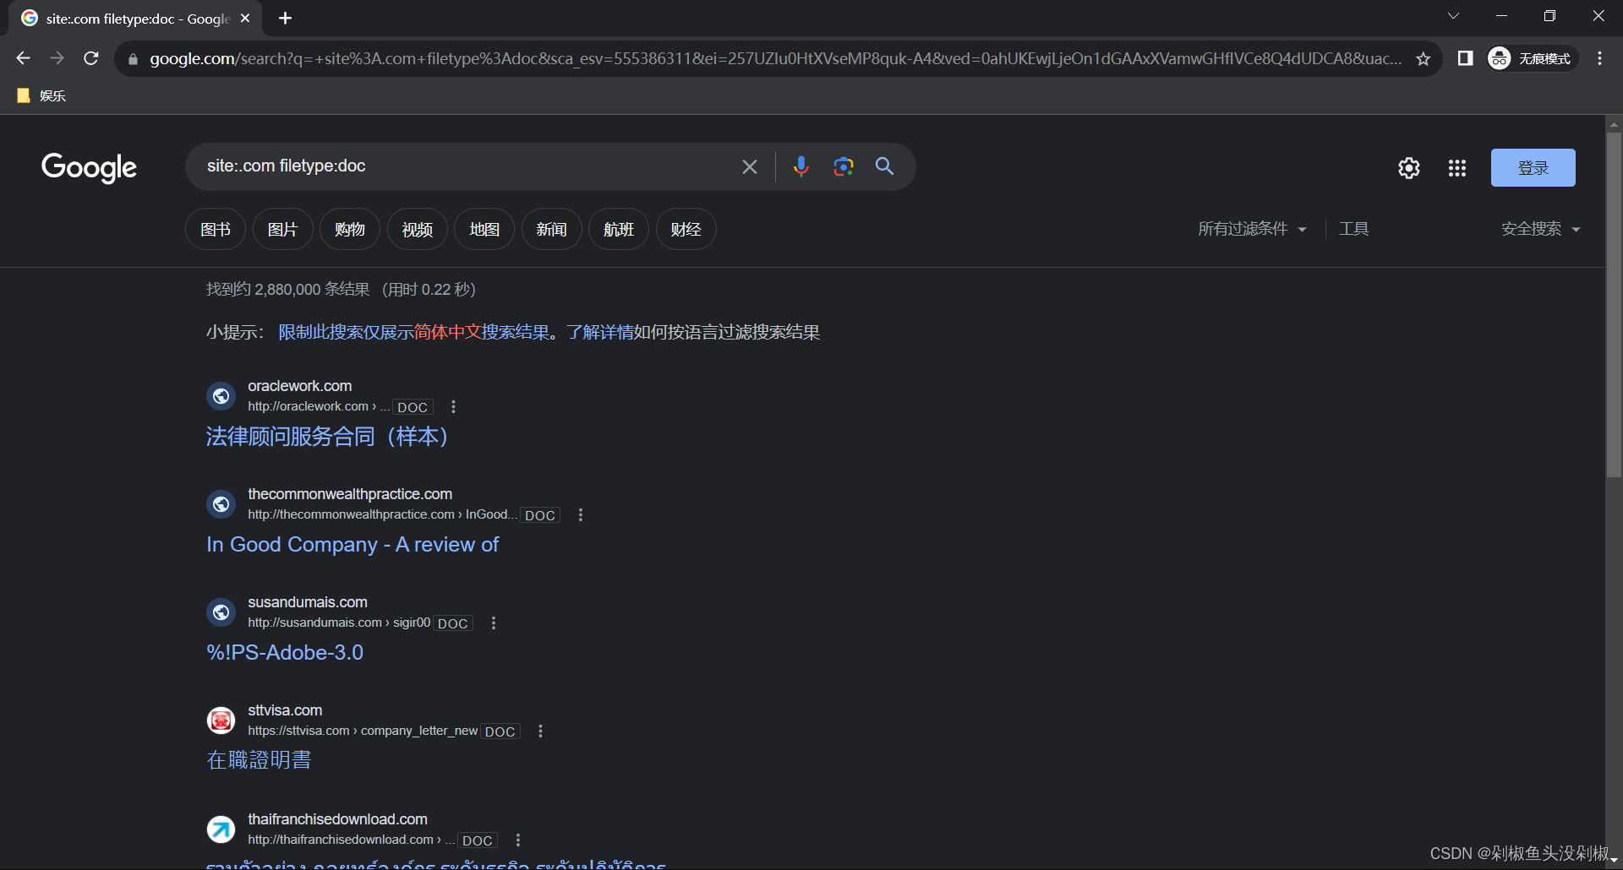The width and height of the screenshot is (1623, 870).
Task: Open result 在職證明書
Action: coord(259,760)
